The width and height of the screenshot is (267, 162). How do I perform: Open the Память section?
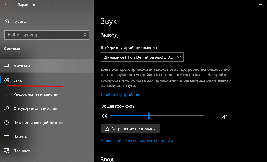coord(20,137)
